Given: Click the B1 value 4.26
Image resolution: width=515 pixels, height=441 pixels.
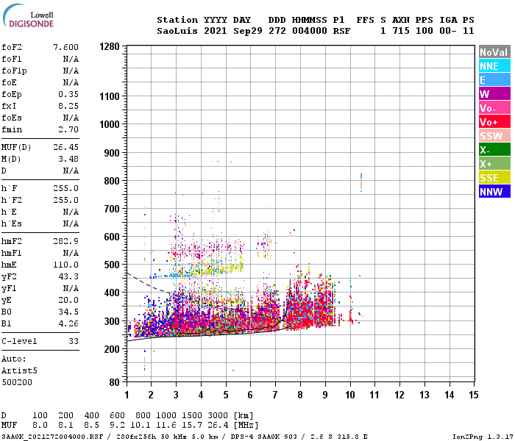Looking at the screenshot, I should click(x=68, y=323).
